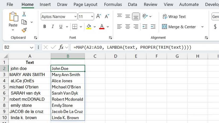This screenshot has height=123, width=219.
Task: Open the Automate tab
Action: point(189,5)
